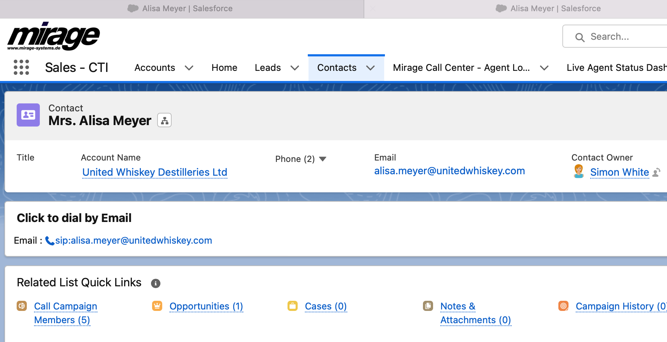Click Salesforce cloud icon in second browser tab
667x342 pixels.
click(x=501, y=8)
